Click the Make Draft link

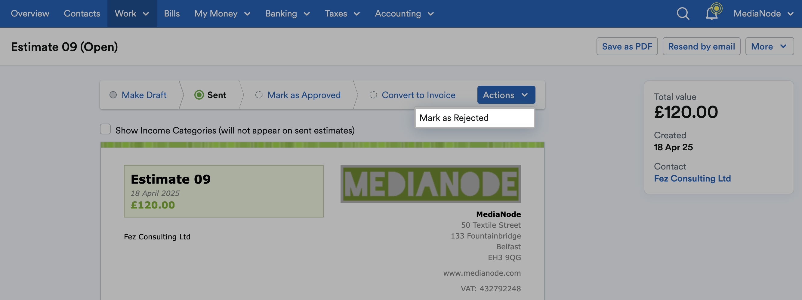(x=144, y=95)
